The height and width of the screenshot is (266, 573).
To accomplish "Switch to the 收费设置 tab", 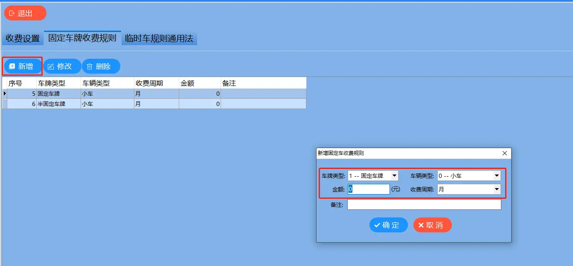I will pos(23,38).
